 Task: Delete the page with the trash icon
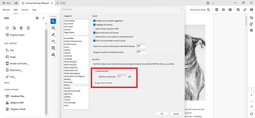[x=21, y=28]
